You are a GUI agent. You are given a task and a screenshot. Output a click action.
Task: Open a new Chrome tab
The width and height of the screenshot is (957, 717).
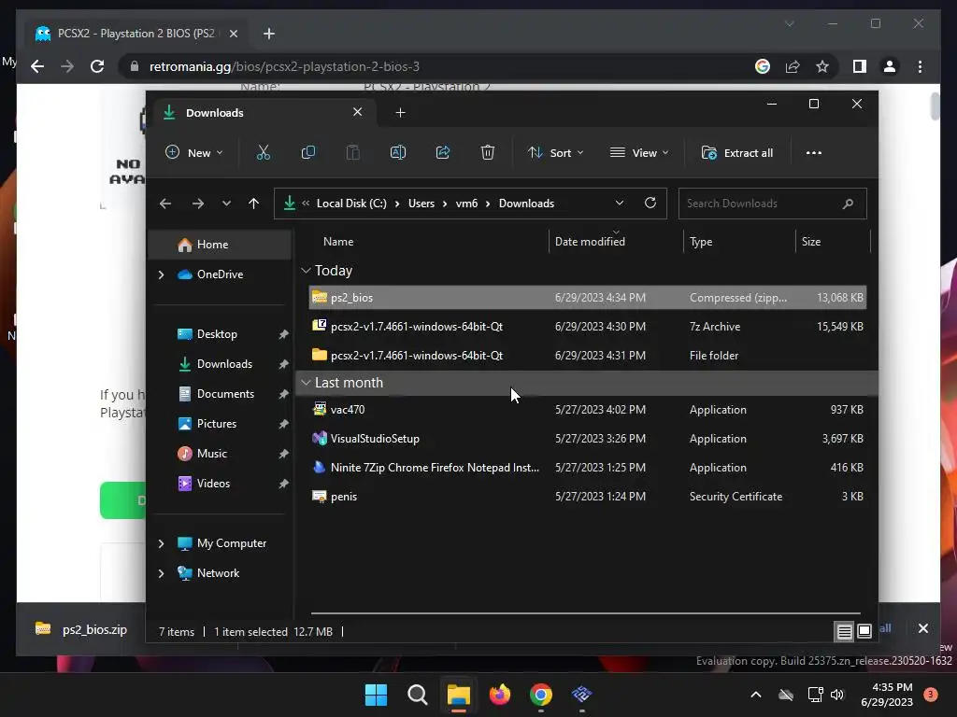pyautogui.click(x=269, y=34)
